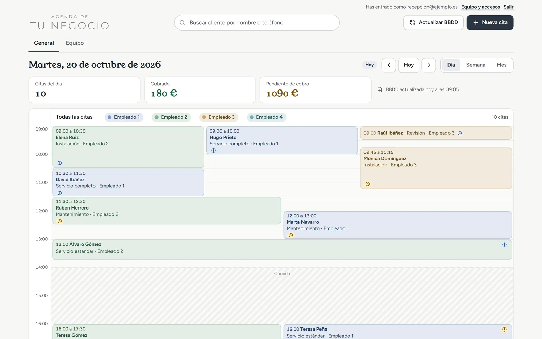Click the search magnifier icon

click(182, 23)
